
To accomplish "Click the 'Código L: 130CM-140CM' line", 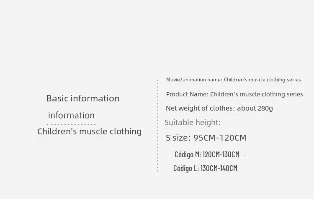I will [x=205, y=168].
